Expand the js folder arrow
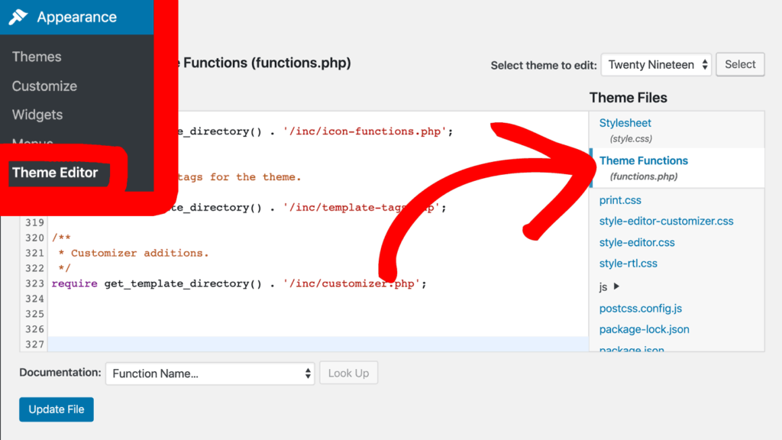782x440 pixels. pyautogui.click(x=617, y=287)
